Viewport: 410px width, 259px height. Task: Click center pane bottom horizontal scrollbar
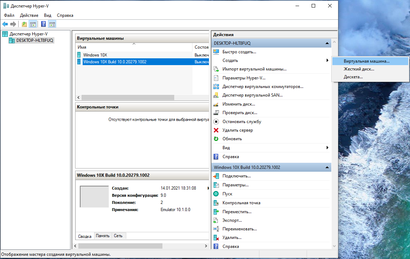point(120,246)
